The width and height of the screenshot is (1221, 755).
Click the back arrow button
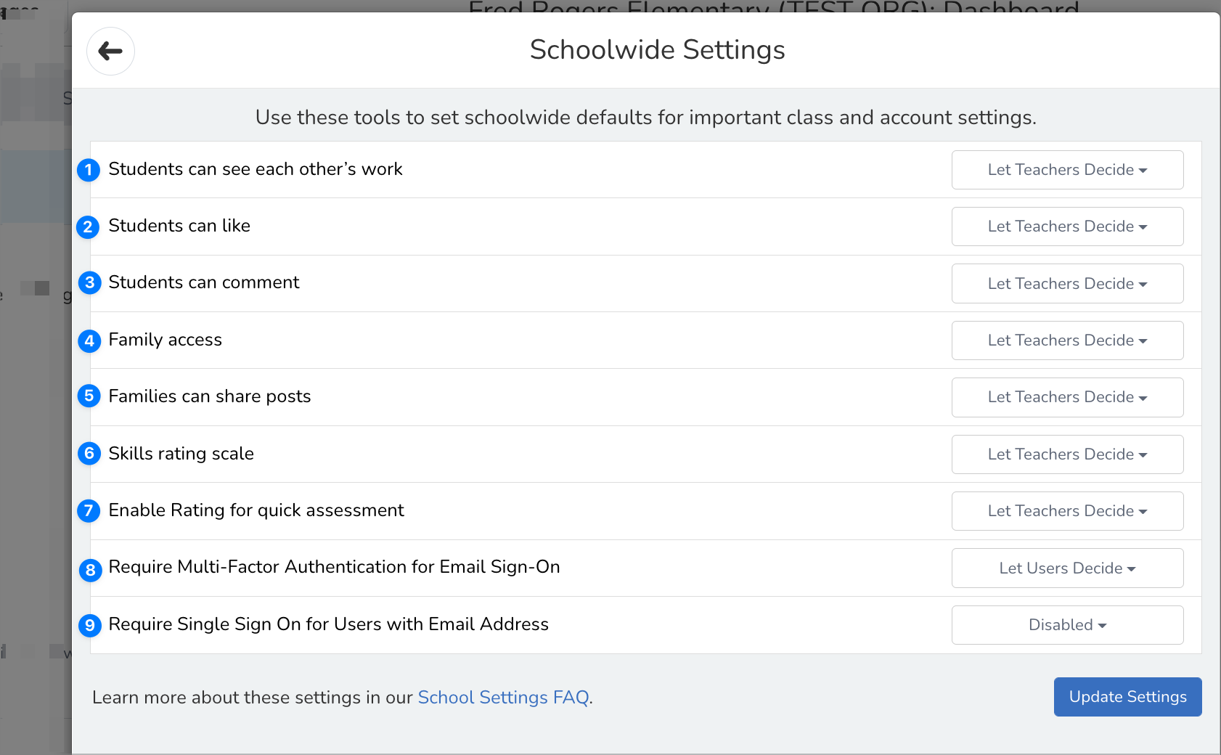pyautogui.click(x=110, y=51)
